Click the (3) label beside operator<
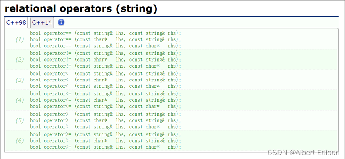 (x=19, y=80)
